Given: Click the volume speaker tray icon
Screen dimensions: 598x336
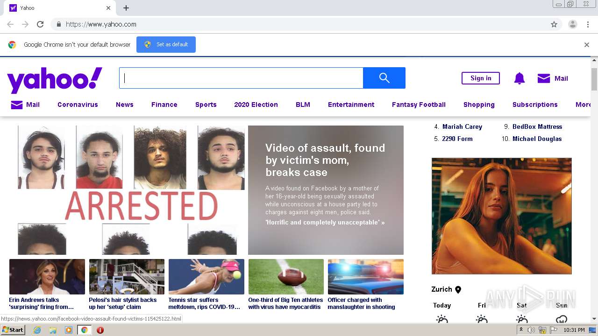Looking at the screenshot, I should click(x=531, y=330).
